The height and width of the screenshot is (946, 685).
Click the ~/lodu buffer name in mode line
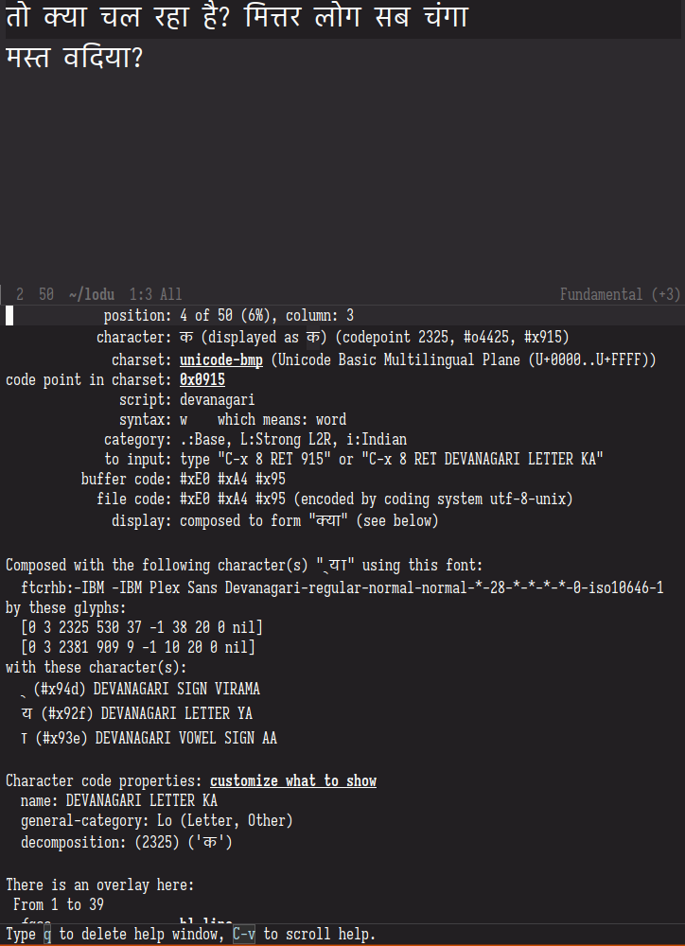tap(92, 295)
